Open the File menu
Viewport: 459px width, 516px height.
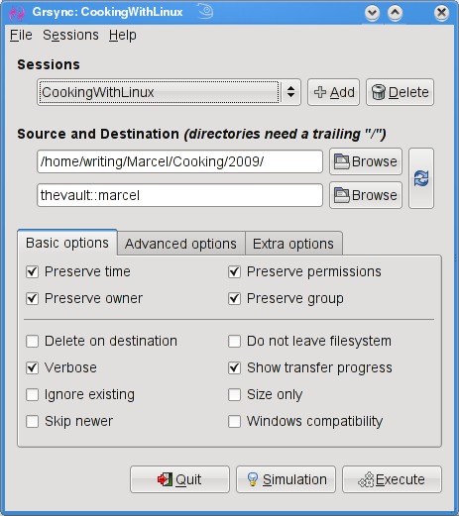point(21,35)
